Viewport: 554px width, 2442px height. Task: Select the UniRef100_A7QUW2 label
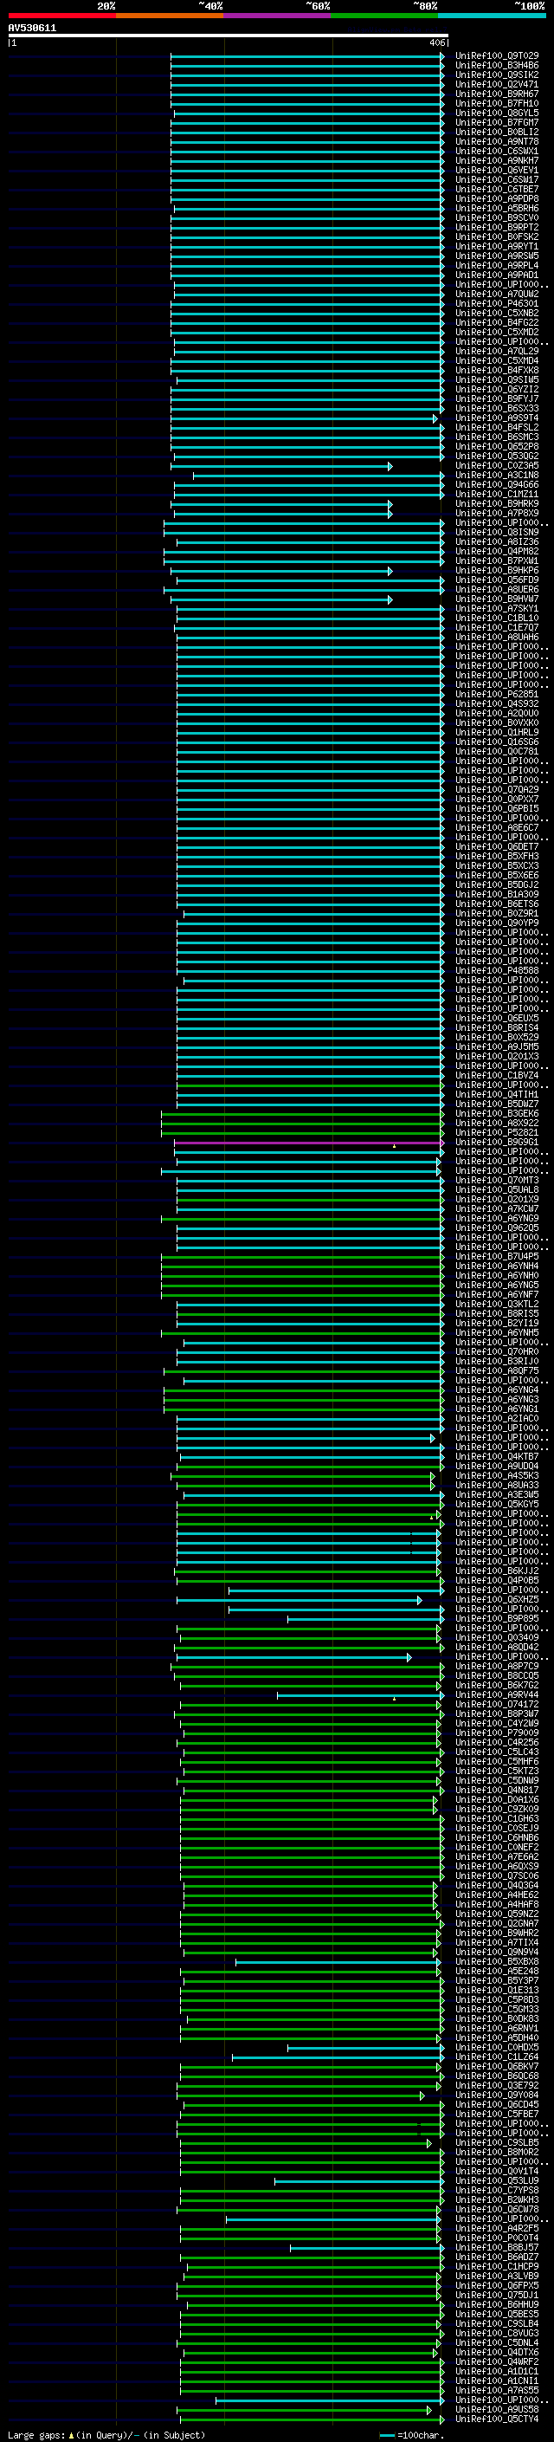497,294
